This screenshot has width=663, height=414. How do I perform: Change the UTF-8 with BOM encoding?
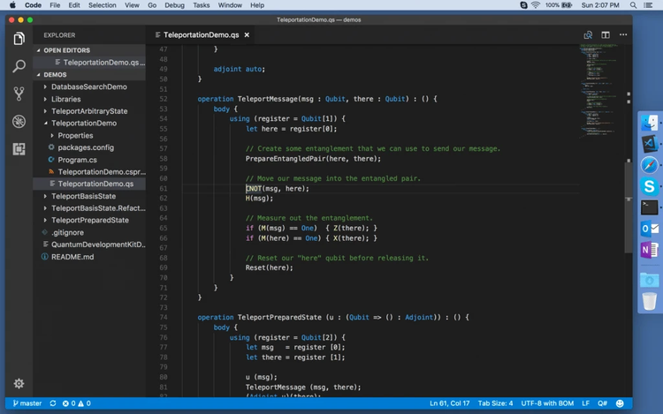[x=546, y=403]
